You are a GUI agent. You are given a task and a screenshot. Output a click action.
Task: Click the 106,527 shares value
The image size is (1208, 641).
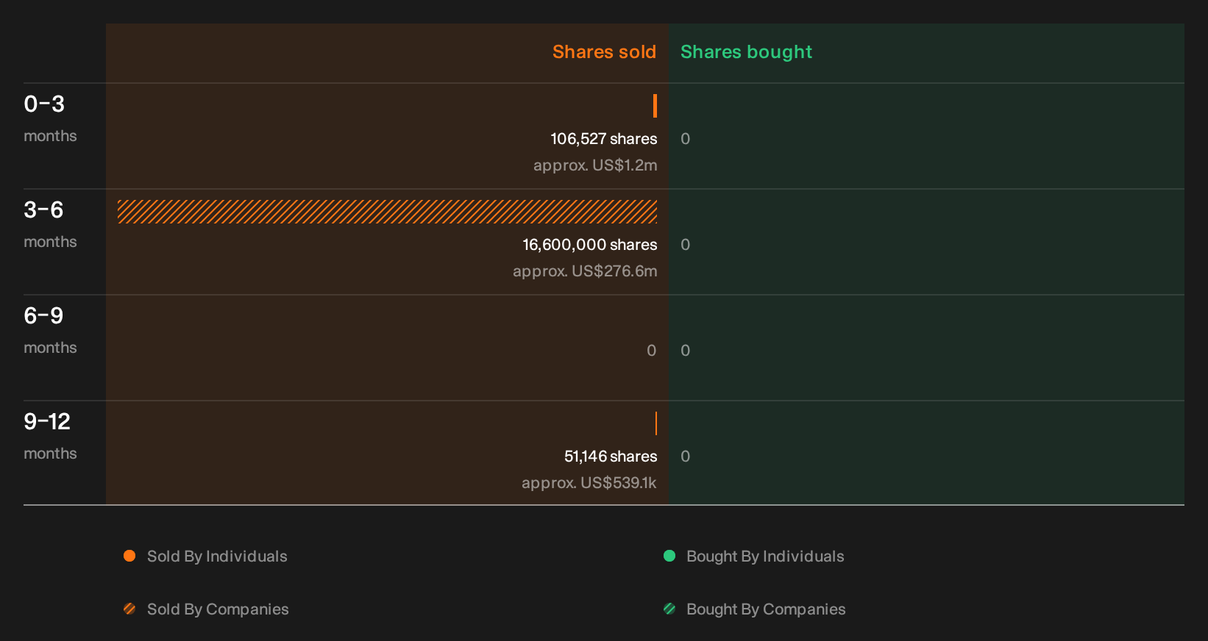pyautogui.click(x=604, y=139)
